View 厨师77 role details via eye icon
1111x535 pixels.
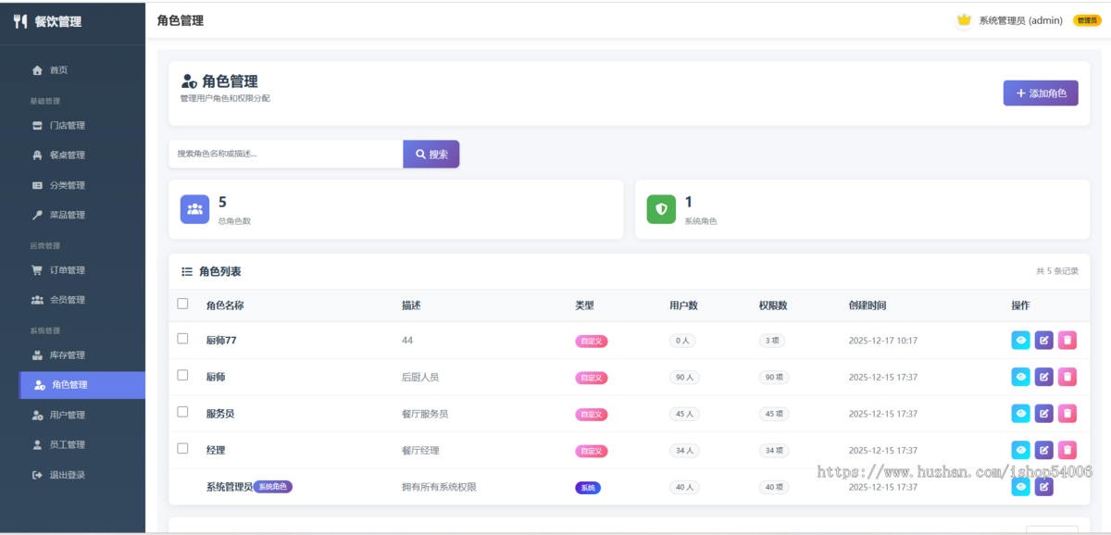(x=1020, y=340)
